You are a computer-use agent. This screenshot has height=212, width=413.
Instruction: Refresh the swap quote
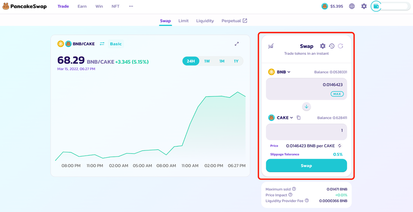click(x=341, y=46)
